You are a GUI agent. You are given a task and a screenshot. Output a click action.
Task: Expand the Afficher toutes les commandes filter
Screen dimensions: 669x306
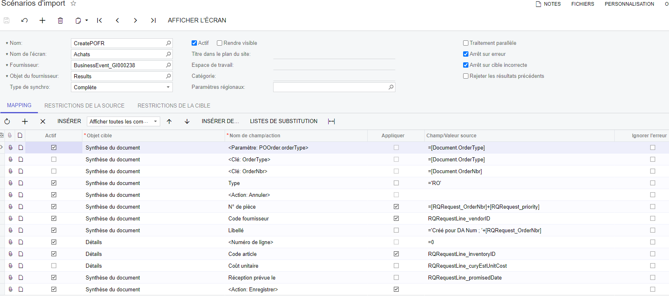tap(155, 121)
